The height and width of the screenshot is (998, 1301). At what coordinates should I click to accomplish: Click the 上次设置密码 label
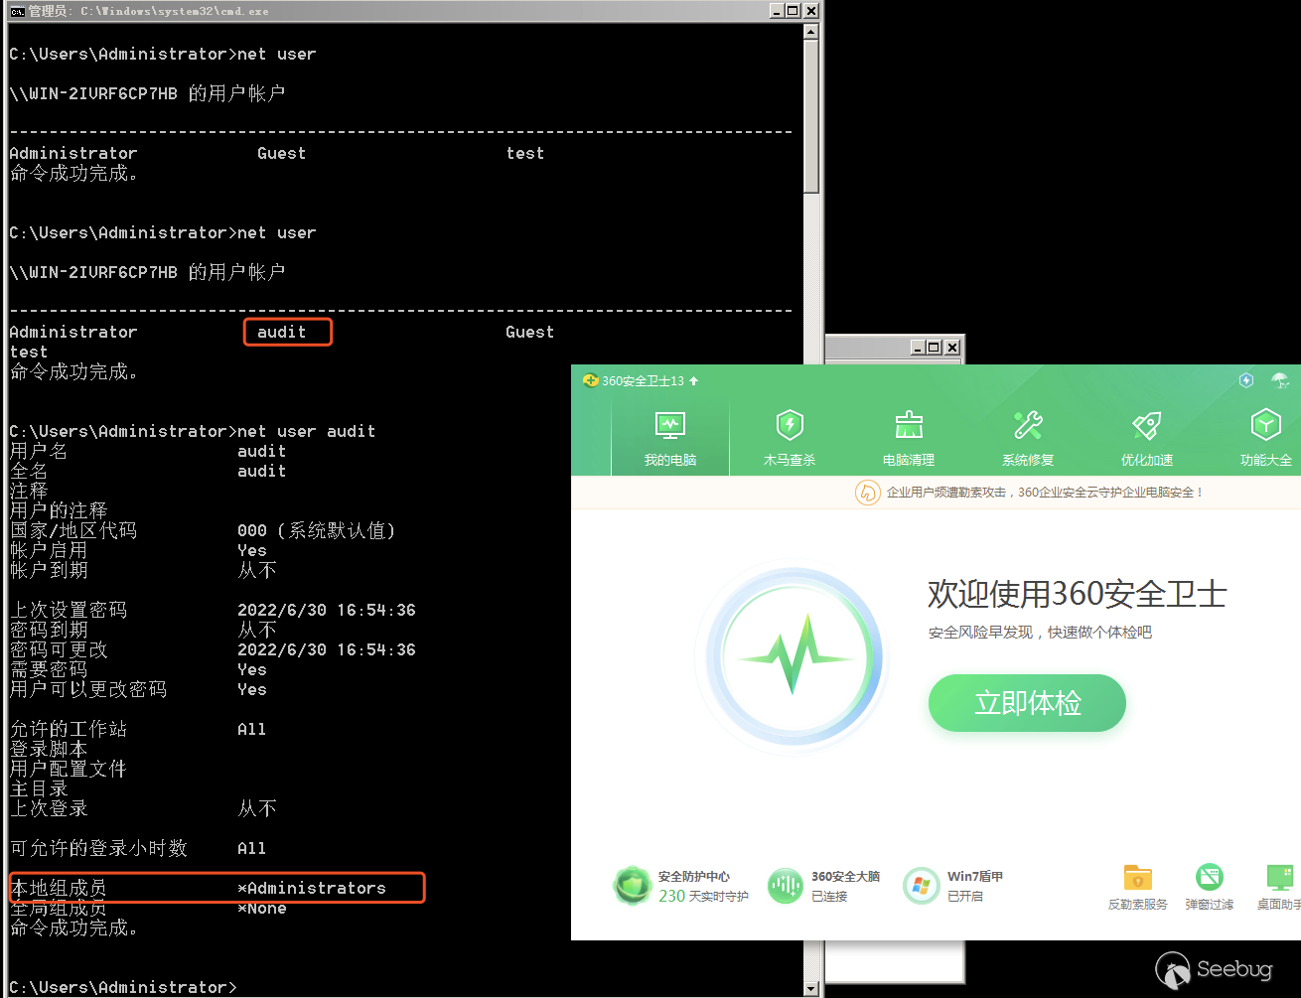coord(69,610)
